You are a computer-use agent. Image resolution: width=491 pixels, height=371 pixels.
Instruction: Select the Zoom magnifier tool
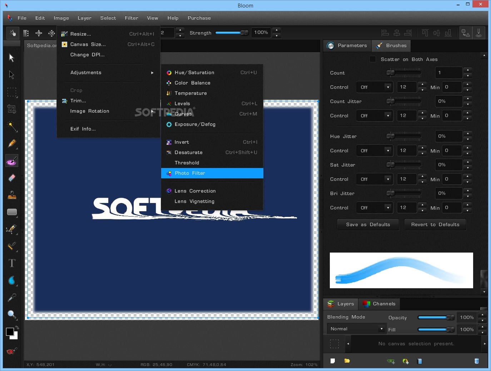point(12,315)
